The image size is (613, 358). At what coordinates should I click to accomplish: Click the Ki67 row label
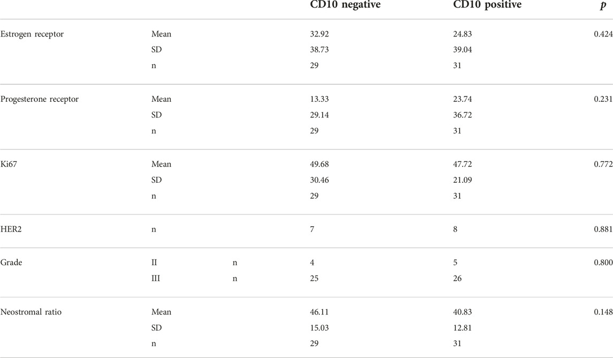9,165
